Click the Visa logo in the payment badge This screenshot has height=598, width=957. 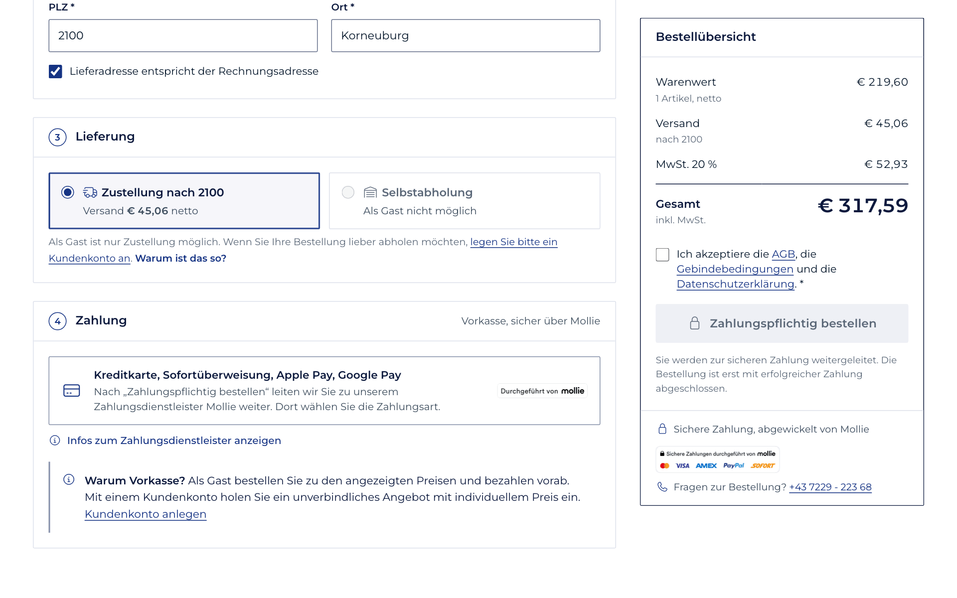682,466
